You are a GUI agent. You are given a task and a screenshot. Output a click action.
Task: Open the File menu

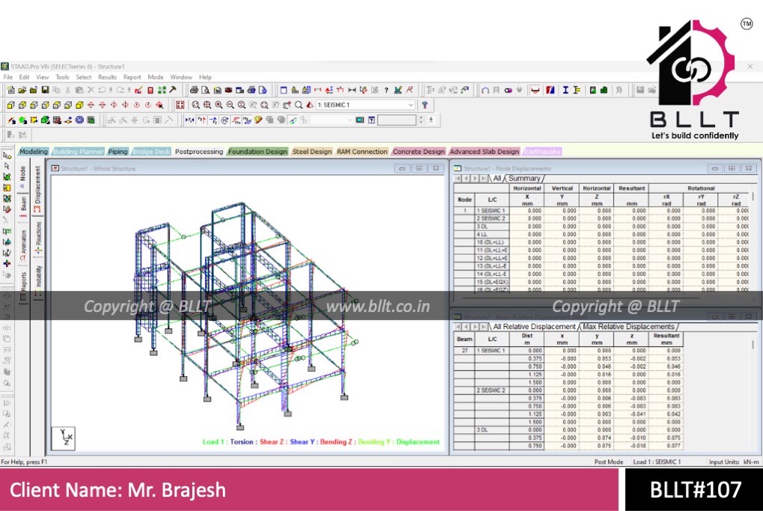(8, 77)
